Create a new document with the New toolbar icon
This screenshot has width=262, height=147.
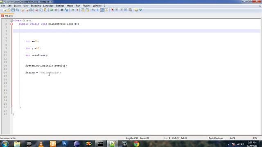click(x=5, y=10)
